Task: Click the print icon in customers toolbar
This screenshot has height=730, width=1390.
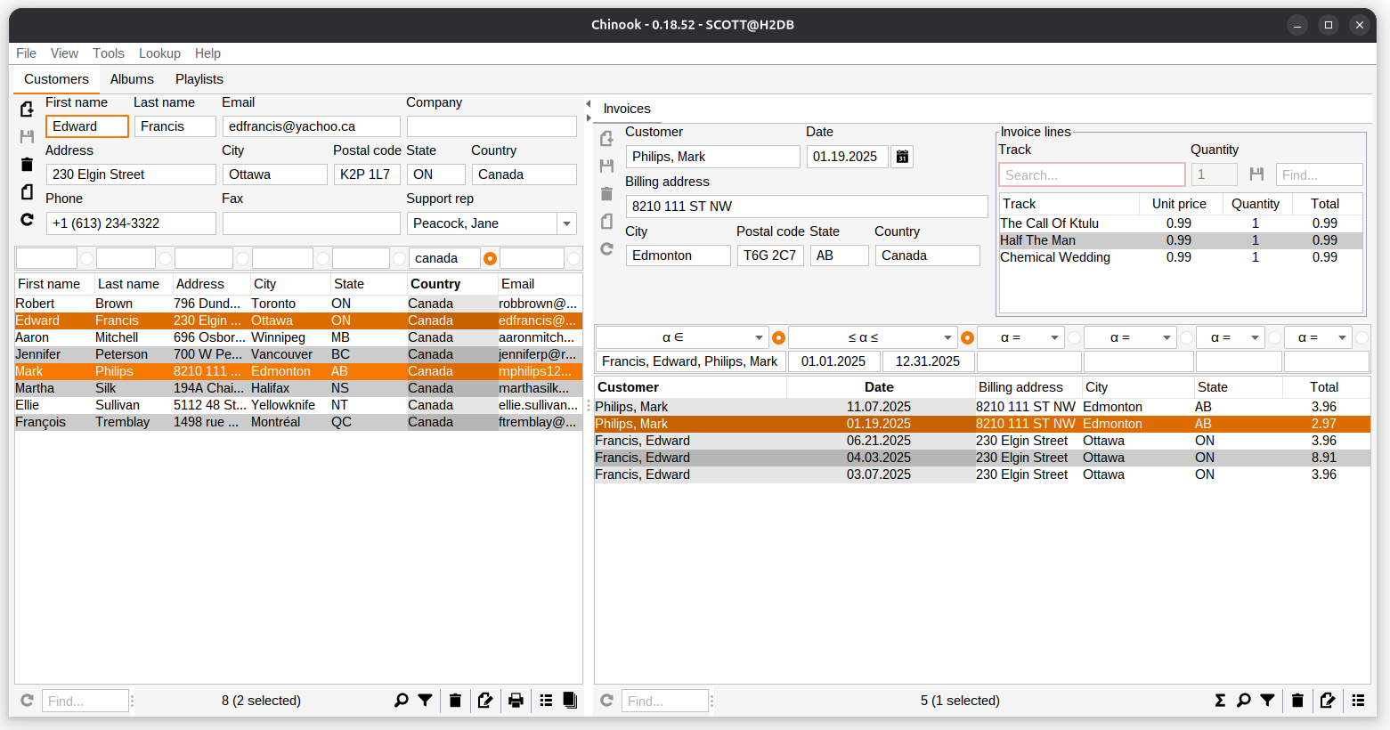Action: 516,701
